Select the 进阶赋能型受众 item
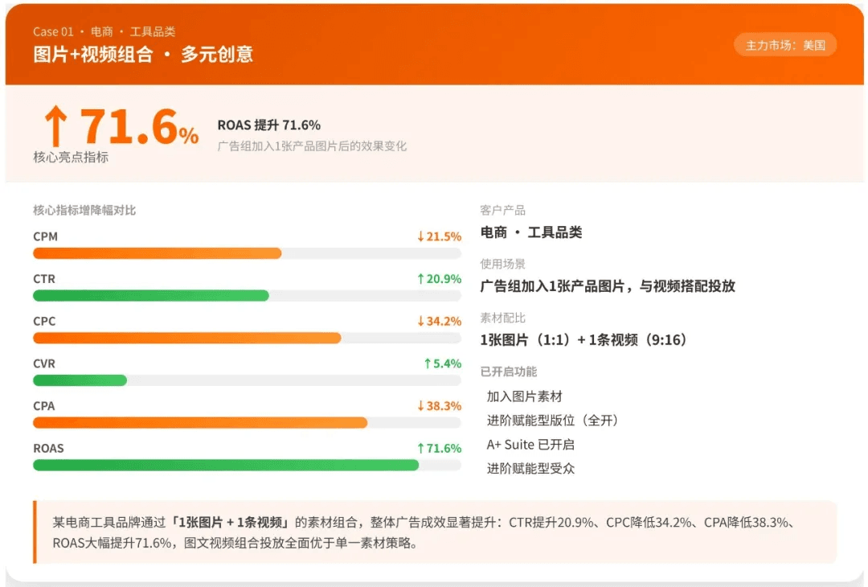 [x=530, y=469]
